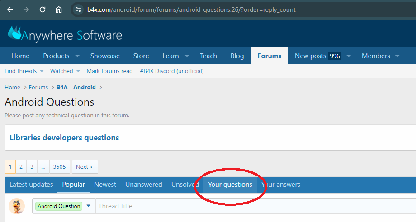416x222 pixels.
Task: Select the Forums navigation tab
Action: point(269,56)
